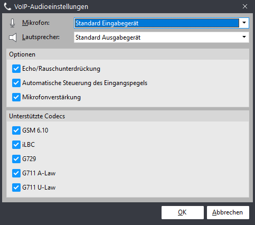This screenshot has width=255, height=225.
Task: Click the phone icon in title bar
Action: point(7,7)
